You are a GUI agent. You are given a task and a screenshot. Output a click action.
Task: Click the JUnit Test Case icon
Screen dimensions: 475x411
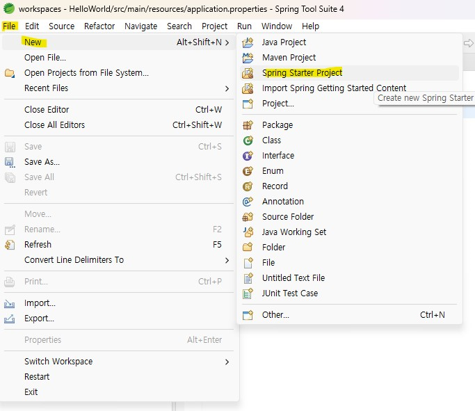coord(248,293)
